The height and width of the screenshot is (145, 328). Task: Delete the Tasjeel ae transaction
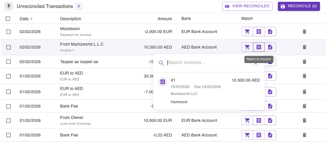tap(304, 62)
